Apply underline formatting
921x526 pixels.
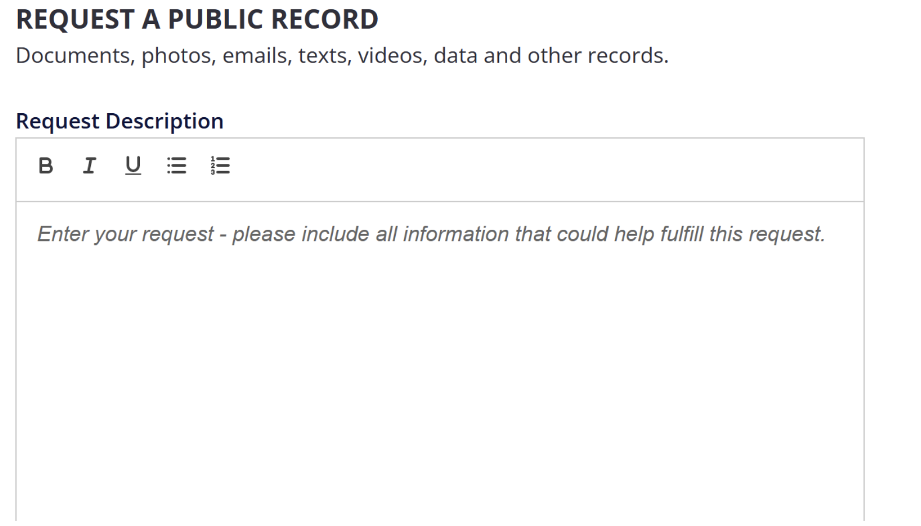click(x=133, y=166)
